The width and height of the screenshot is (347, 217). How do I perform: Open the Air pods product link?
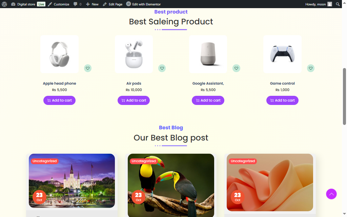(134, 83)
